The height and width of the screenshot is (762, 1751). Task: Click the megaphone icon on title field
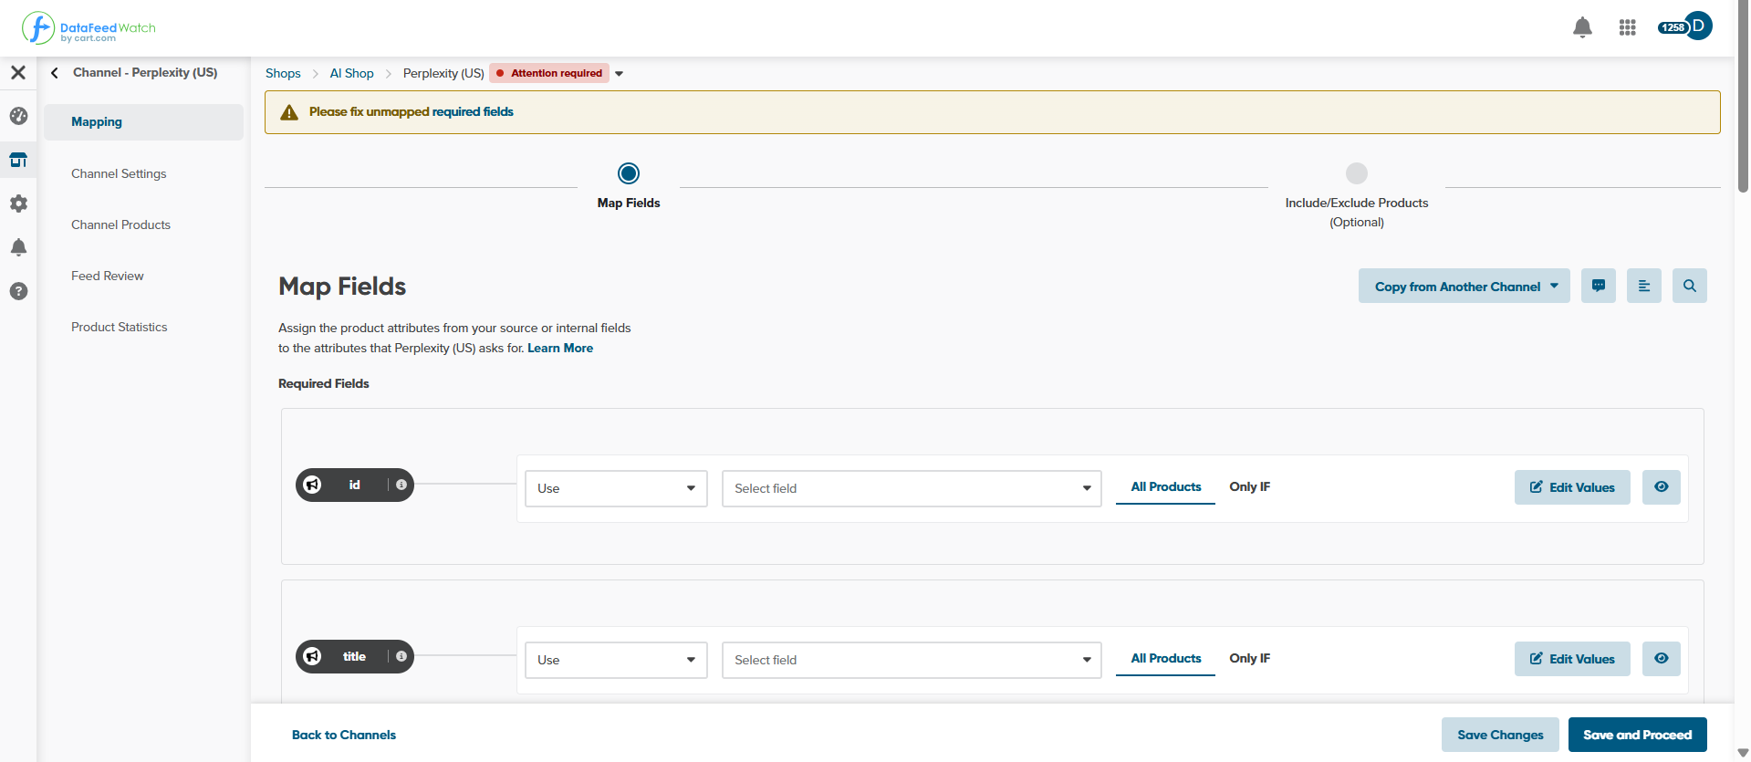tap(312, 656)
